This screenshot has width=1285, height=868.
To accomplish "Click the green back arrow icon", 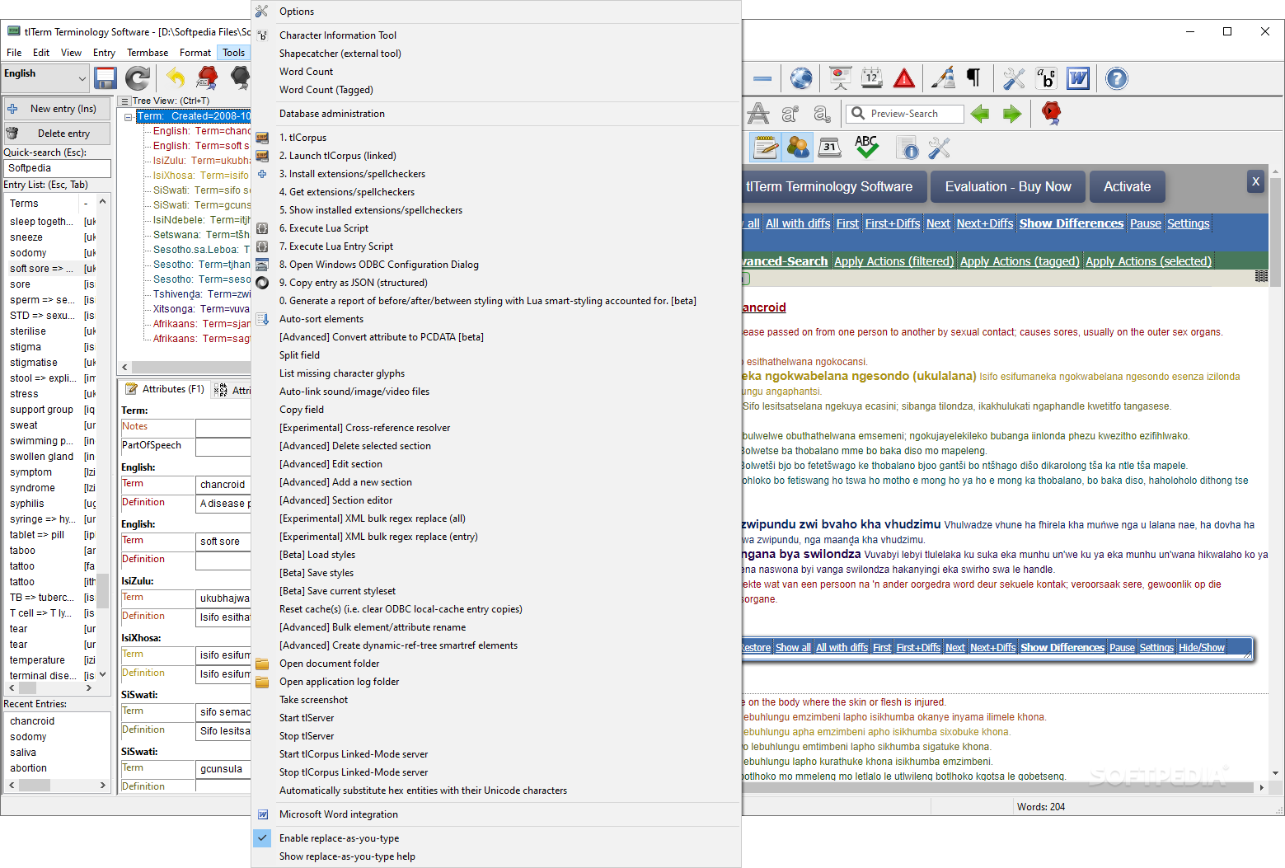I will (980, 114).
